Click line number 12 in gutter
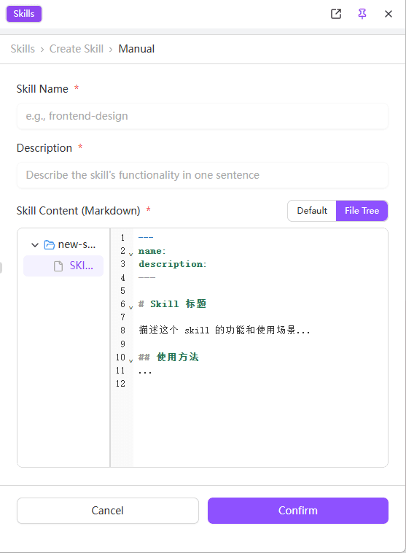 [120, 384]
